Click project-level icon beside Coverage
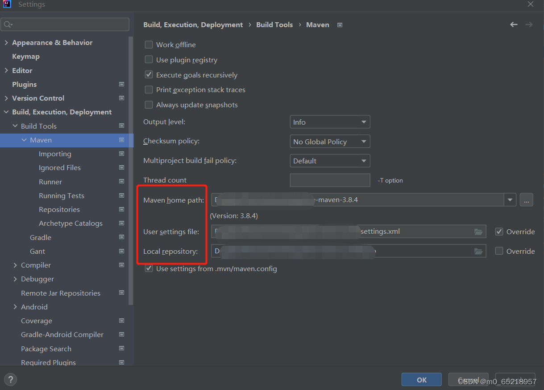 122,321
